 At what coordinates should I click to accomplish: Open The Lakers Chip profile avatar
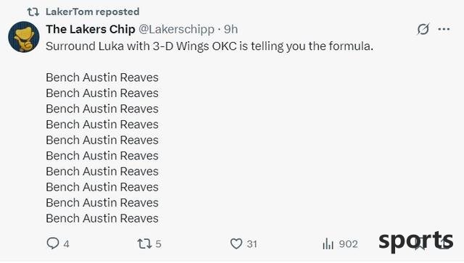pyautogui.click(x=24, y=37)
